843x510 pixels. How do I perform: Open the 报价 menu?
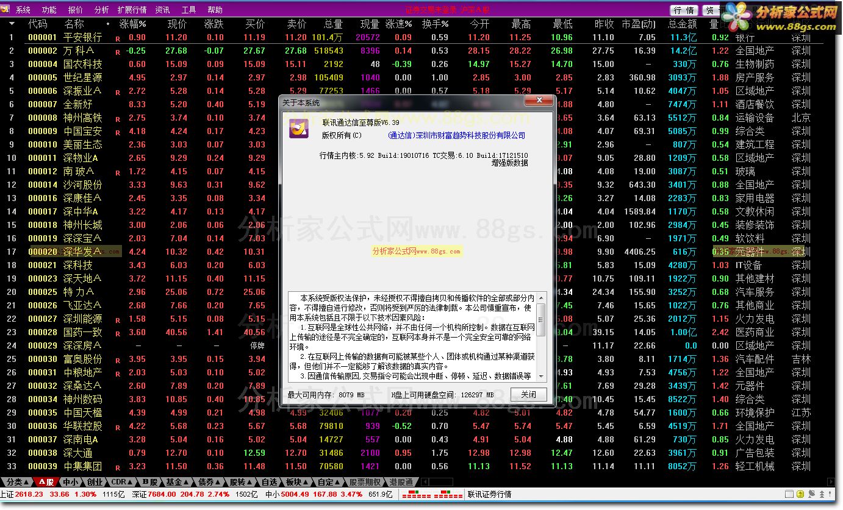75,10
